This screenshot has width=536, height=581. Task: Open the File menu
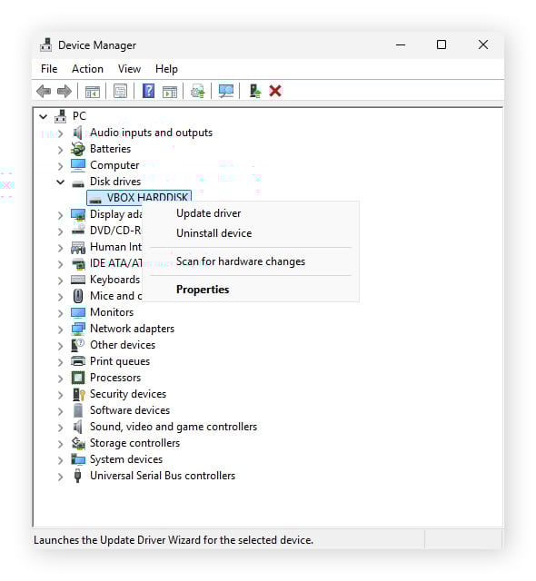(x=49, y=69)
